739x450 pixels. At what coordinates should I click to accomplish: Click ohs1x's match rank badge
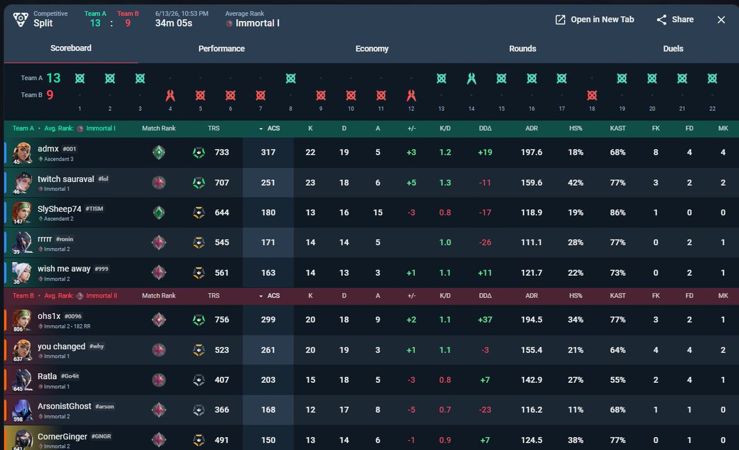pos(159,319)
